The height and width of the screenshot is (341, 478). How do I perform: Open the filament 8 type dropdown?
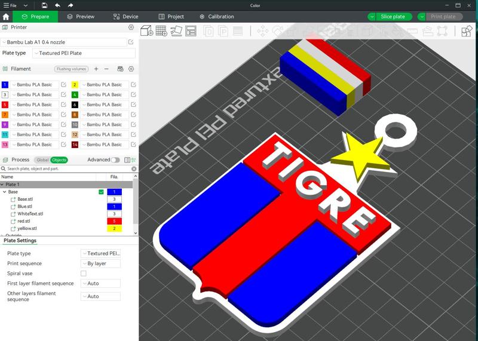coord(104,115)
